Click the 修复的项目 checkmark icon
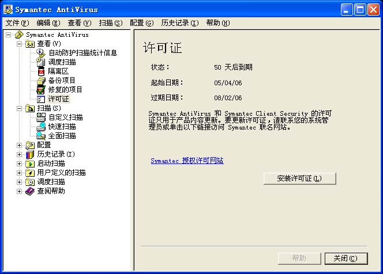 tap(41, 90)
